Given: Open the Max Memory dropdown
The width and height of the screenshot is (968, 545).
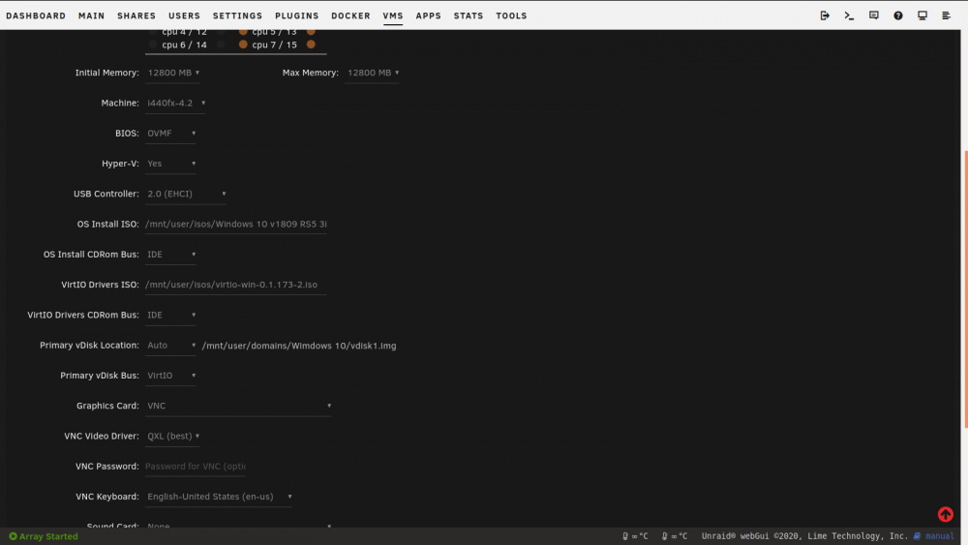Looking at the screenshot, I should (373, 73).
